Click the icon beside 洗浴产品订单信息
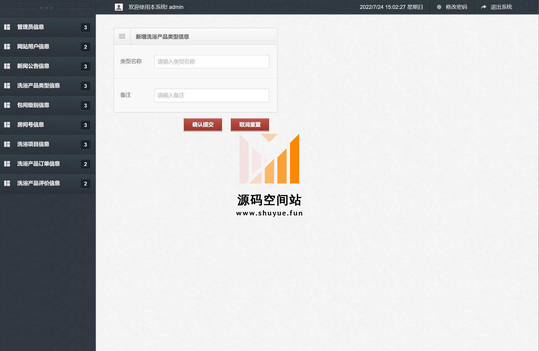Viewport: 539px width, 351px height. click(x=7, y=164)
